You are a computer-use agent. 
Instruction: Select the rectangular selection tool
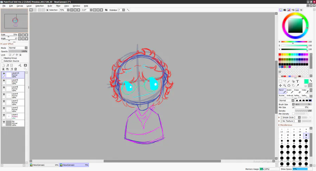point(280,81)
